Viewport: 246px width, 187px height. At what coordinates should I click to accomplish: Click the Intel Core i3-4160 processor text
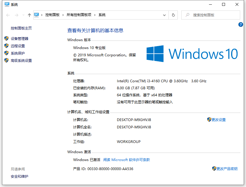point(161,81)
